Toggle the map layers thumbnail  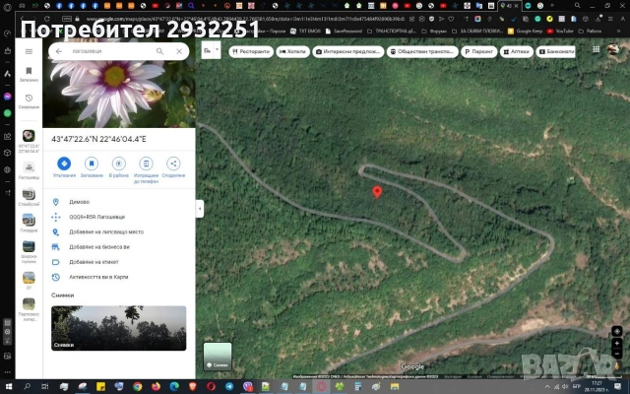click(218, 356)
